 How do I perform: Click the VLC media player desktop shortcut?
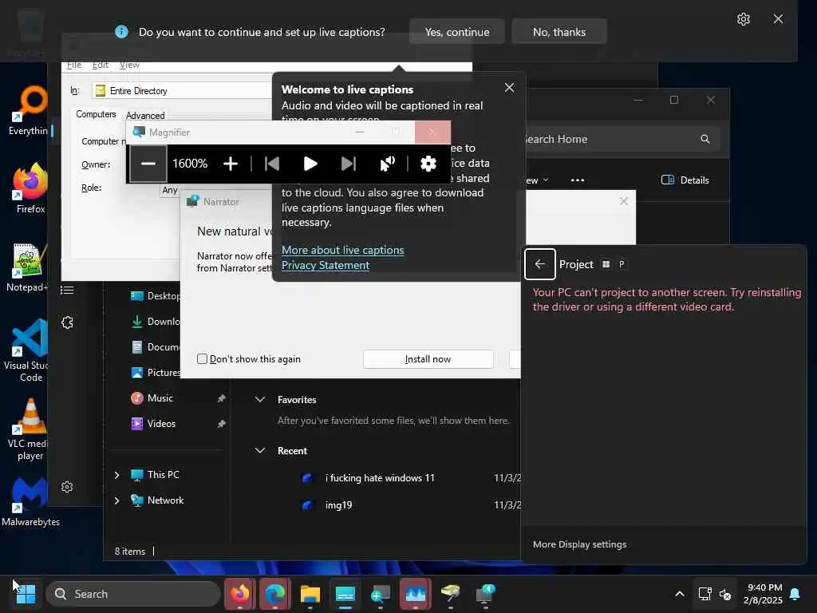coord(30,429)
